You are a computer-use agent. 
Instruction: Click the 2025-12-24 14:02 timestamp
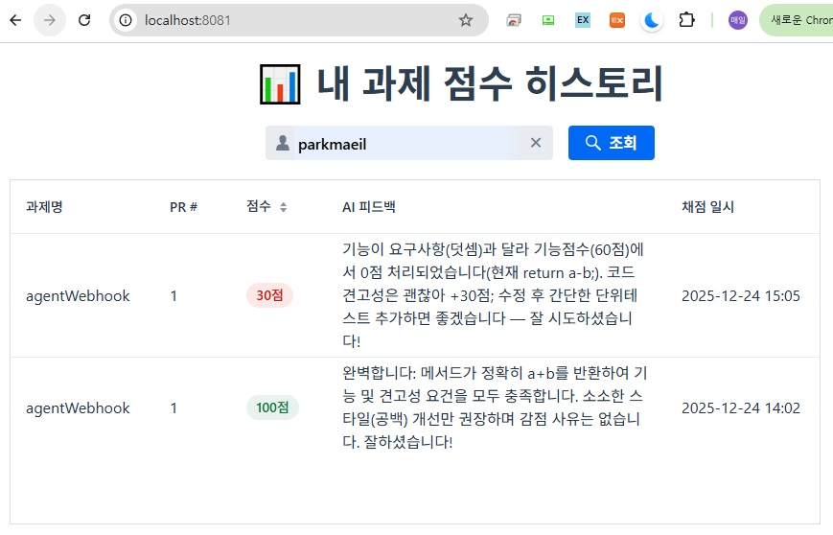tap(741, 408)
